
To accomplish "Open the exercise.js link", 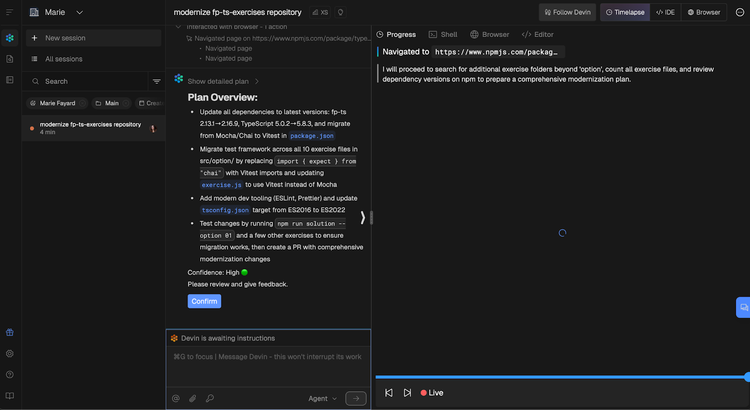I will click(x=222, y=185).
